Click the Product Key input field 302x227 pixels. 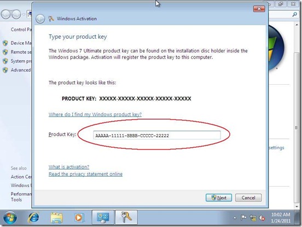coord(157,135)
